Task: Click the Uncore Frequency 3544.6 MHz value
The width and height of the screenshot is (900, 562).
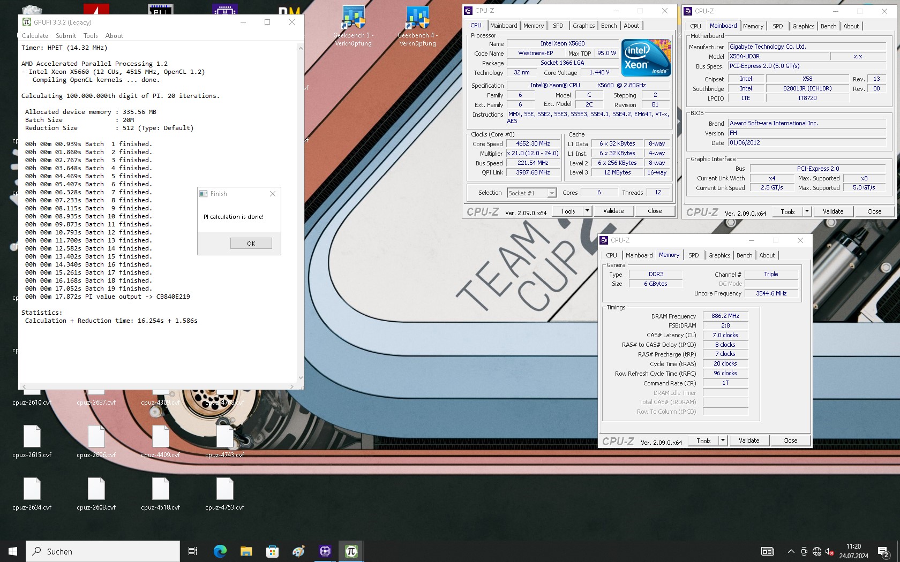Action: [771, 293]
